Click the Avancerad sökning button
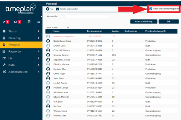Screen dimensions: 181x120 [144, 21]
